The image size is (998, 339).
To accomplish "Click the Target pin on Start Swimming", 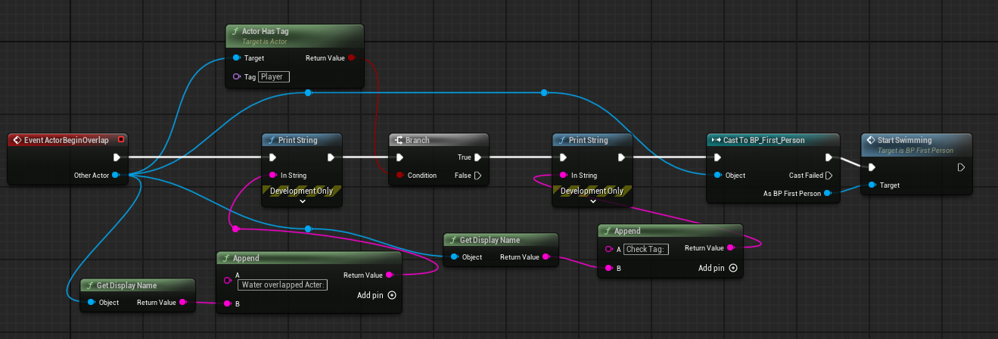I will click(872, 185).
